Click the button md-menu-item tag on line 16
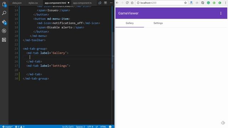This screenshot has width=228, height=128. point(52,19)
